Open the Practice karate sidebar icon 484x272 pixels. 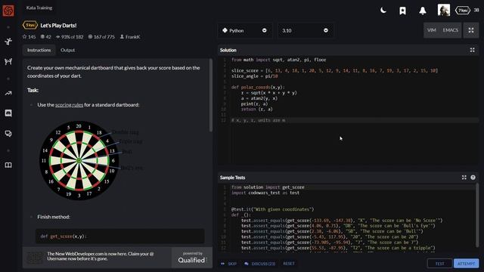click(x=8, y=42)
